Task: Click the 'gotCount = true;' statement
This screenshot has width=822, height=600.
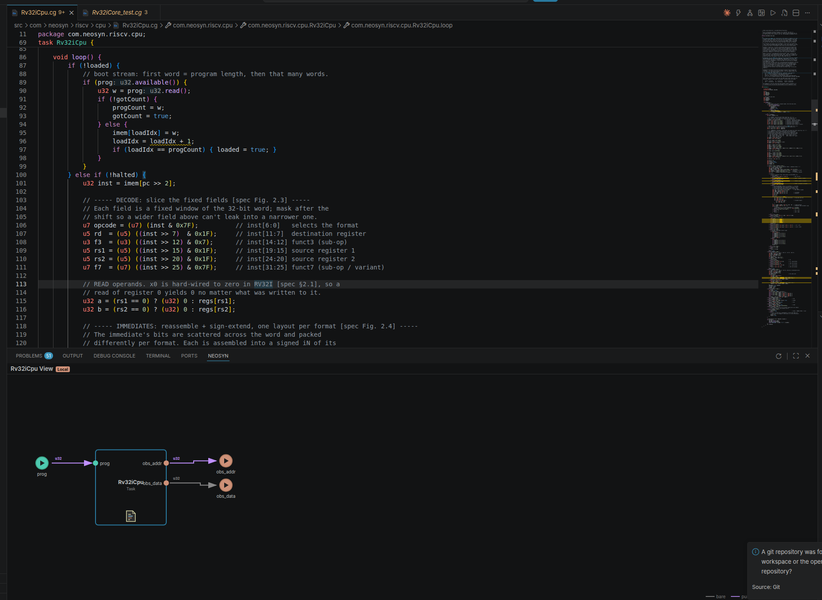Action: [x=142, y=116]
